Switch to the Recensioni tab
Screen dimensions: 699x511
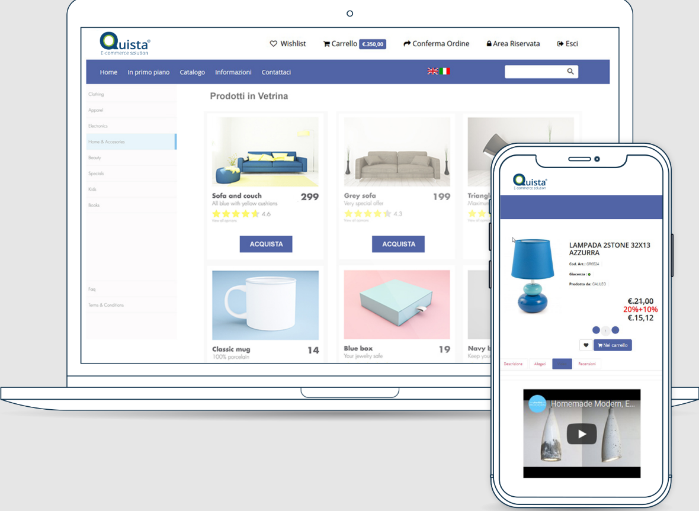tap(587, 364)
